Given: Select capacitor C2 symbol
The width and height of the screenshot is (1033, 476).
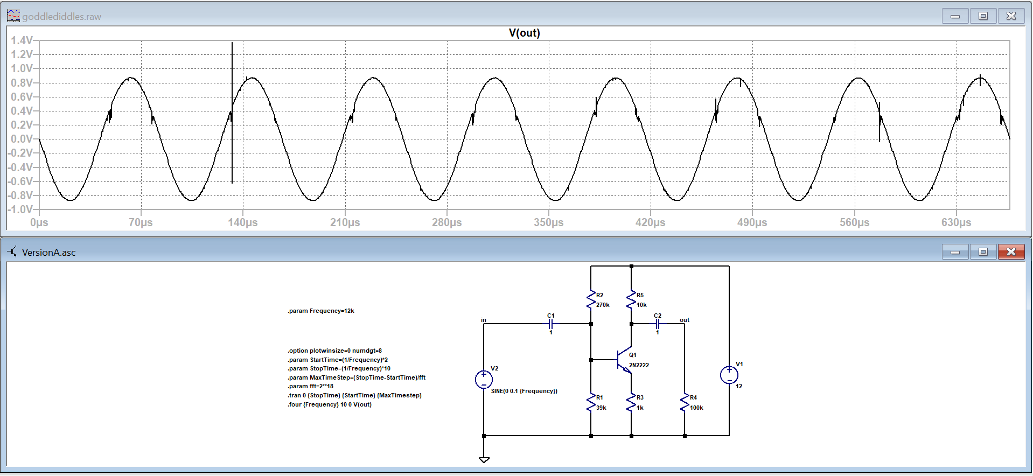Looking at the screenshot, I should pyautogui.click(x=657, y=324).
